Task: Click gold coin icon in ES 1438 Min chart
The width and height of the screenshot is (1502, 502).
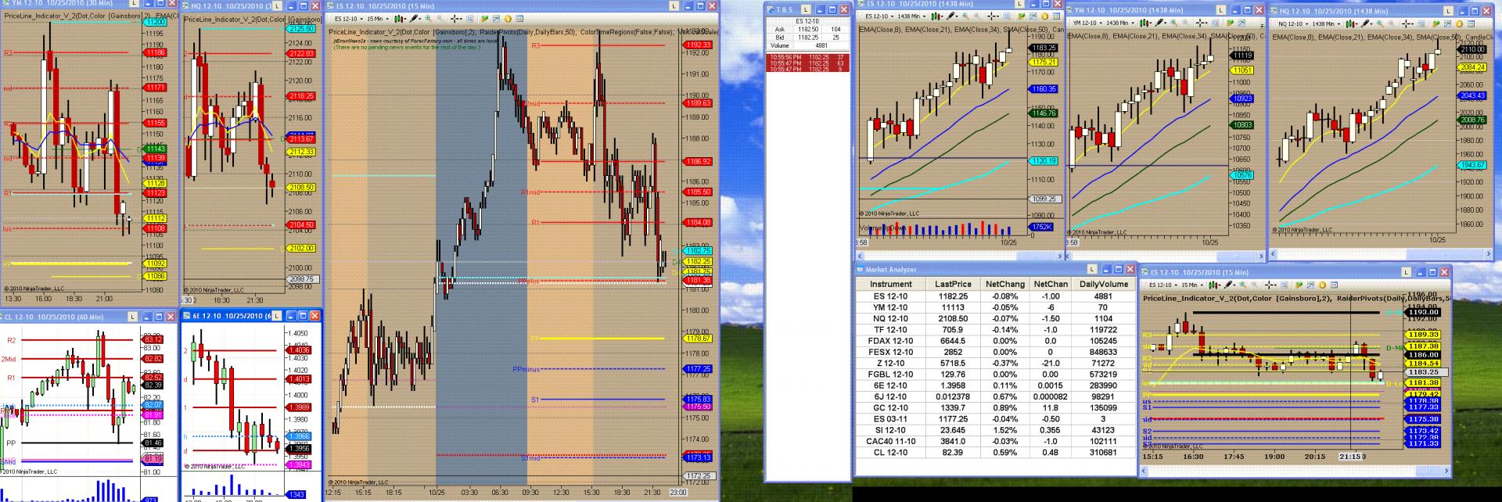Action: pyautogui.click(x=1045, y=16)
